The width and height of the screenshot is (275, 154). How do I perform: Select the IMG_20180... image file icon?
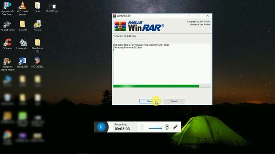coord(37,62)
